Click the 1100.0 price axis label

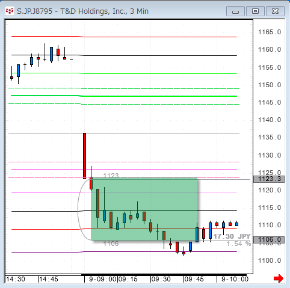click(270, 260)
